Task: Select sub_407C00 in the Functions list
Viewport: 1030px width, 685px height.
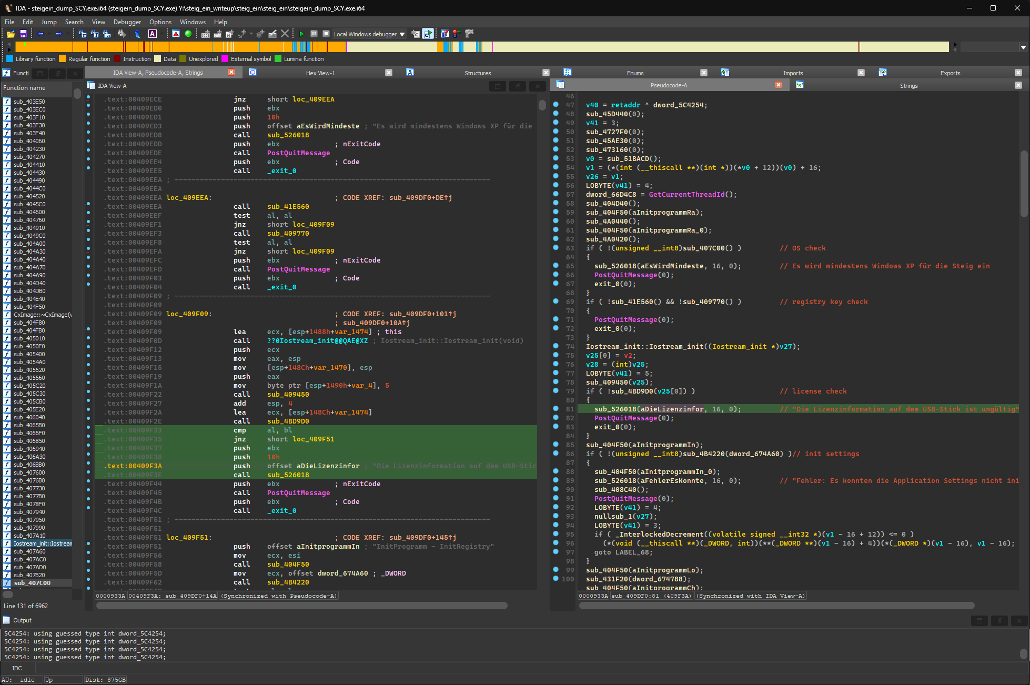Action: (32, 583)
